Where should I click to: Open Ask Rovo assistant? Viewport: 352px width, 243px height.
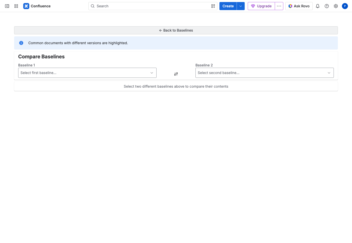(299, 6)
